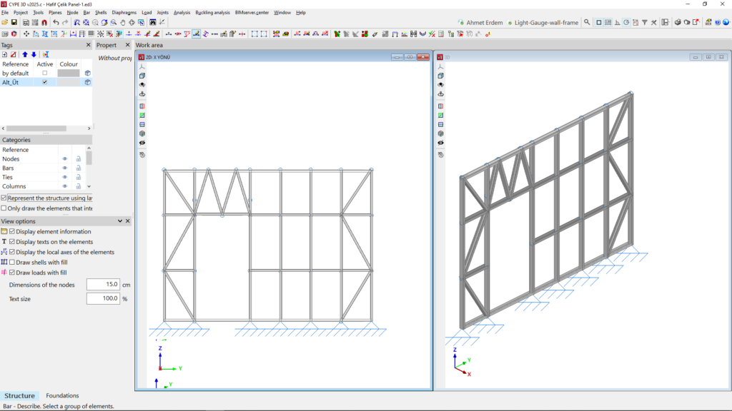Uncheck 'Display texts on the elements'
The image size is (732, 411).
tap(12, 242)
